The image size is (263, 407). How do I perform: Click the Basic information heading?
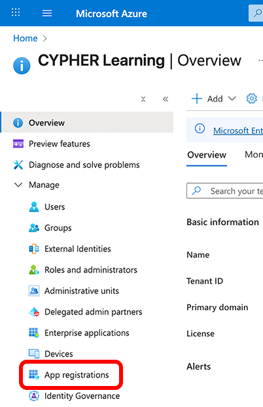coord(222,222)
